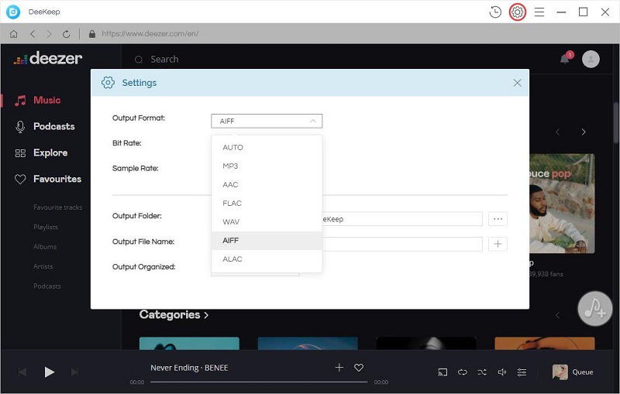620x394 pixels.
Task: Open Podcasts sub-link under Favourites
Action: [x=47, y=286]
